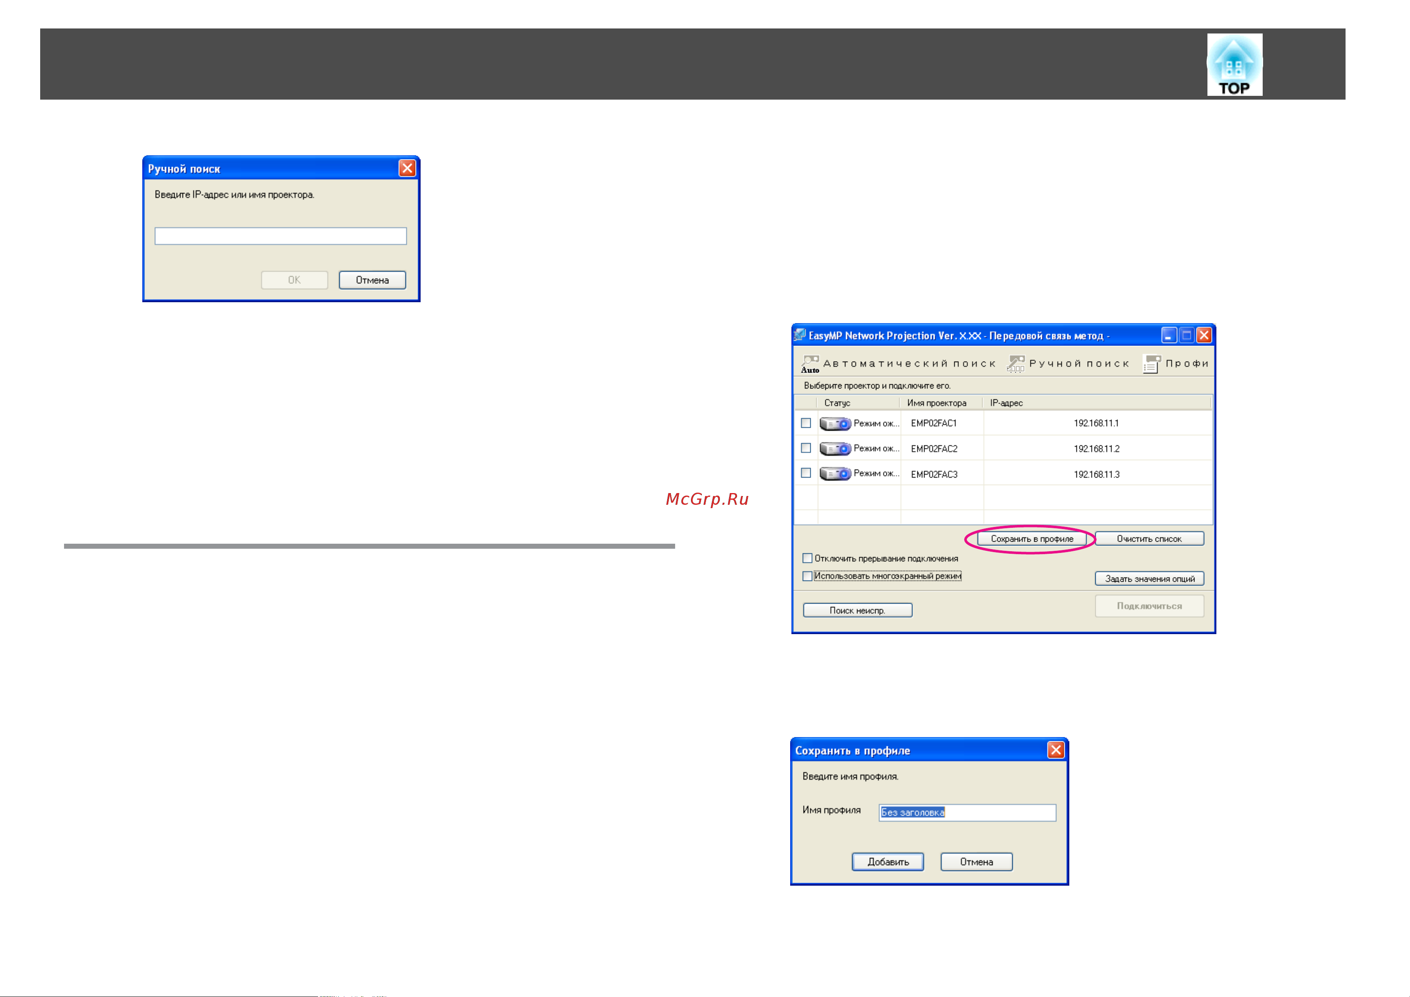Select IP address 192.168.11.2
Screen dimensions: 1410x997
(x=1096, y=449)
